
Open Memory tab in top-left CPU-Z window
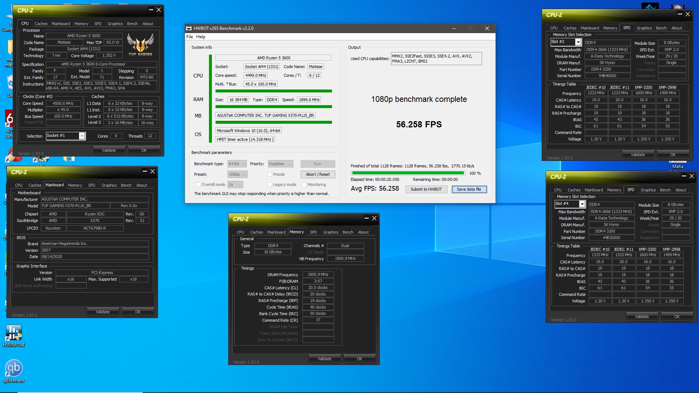[81, 24]
